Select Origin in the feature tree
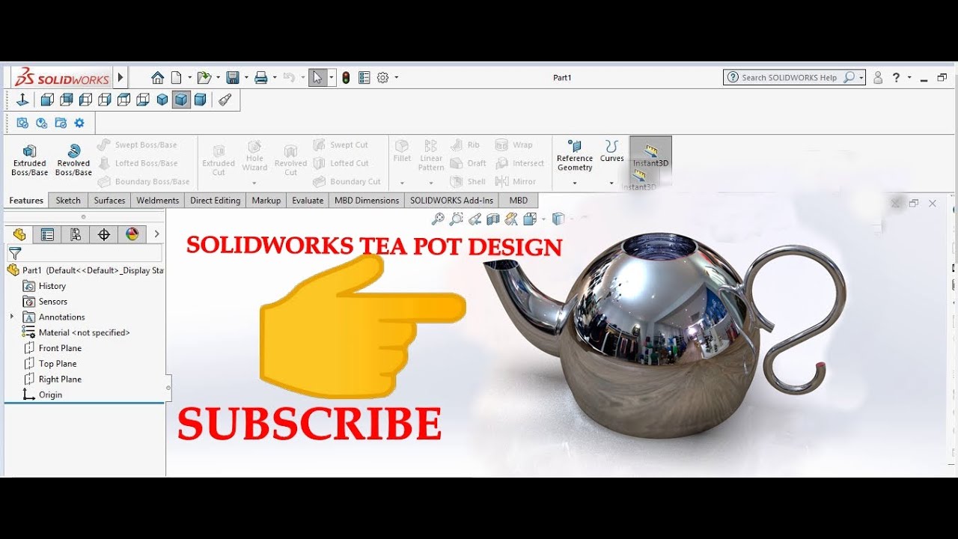The height and width of the screenshot is (539, 958). point(43,395)
